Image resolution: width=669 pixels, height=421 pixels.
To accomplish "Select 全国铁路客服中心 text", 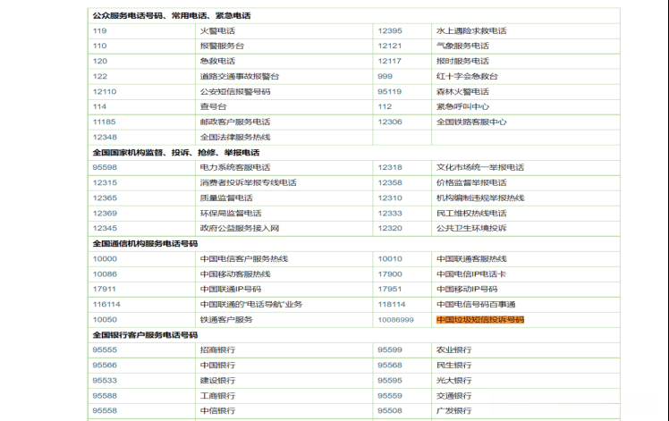I will 471,122.
